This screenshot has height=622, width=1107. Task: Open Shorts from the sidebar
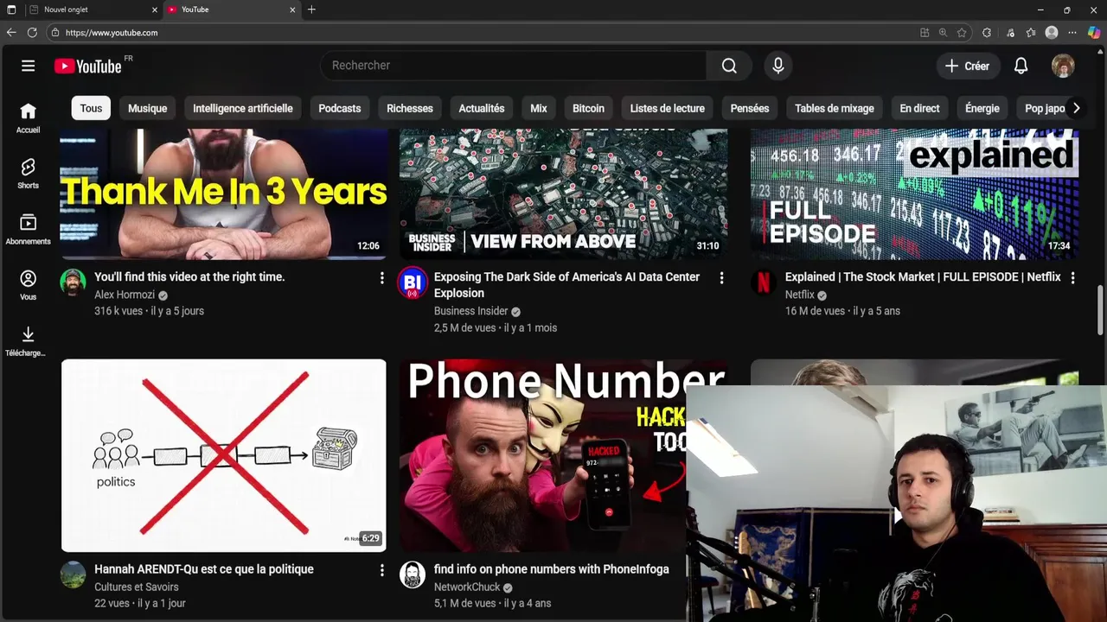point(28,174)
